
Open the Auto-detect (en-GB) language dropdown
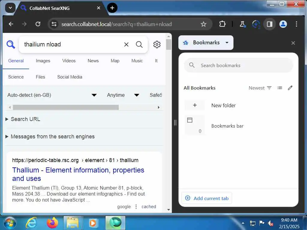pyautogui.click(x=52, y=95)
